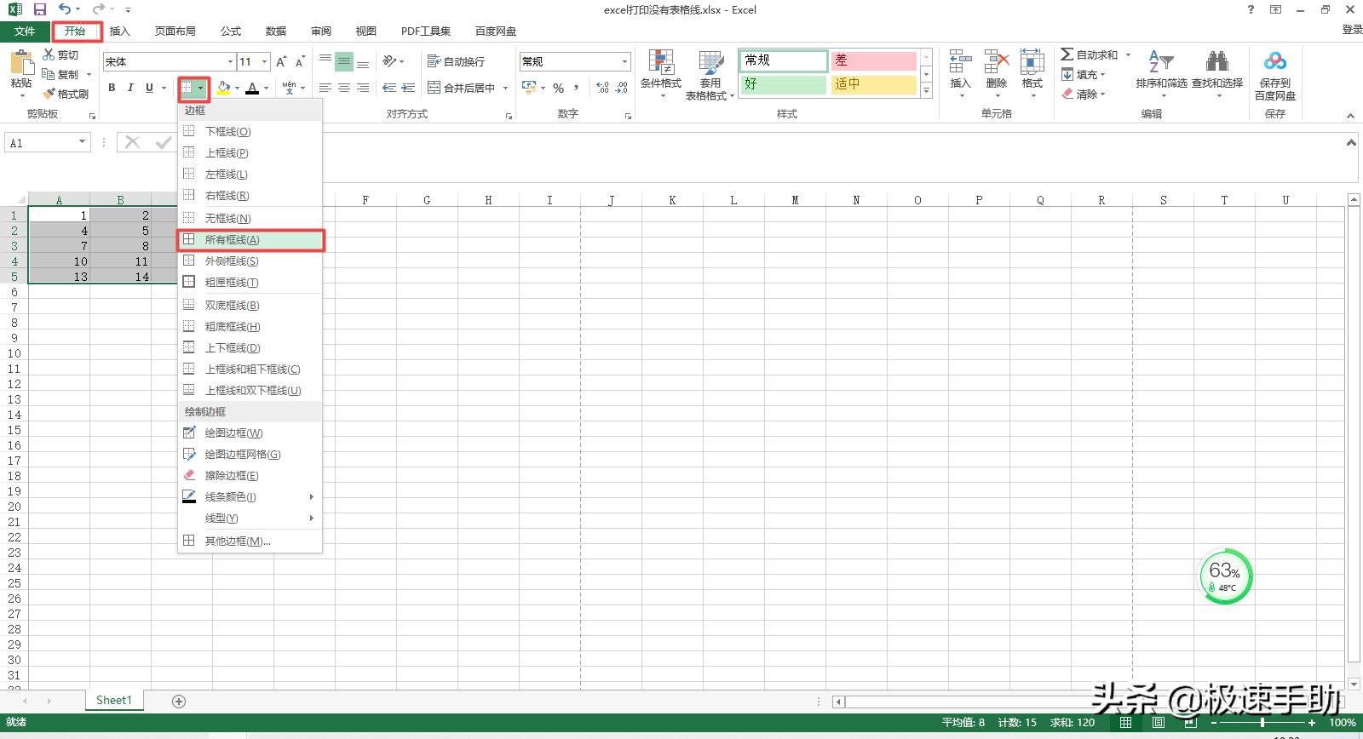
Task: Select Outside Borders (外侧框线) menu item
Action: (250, 261)
